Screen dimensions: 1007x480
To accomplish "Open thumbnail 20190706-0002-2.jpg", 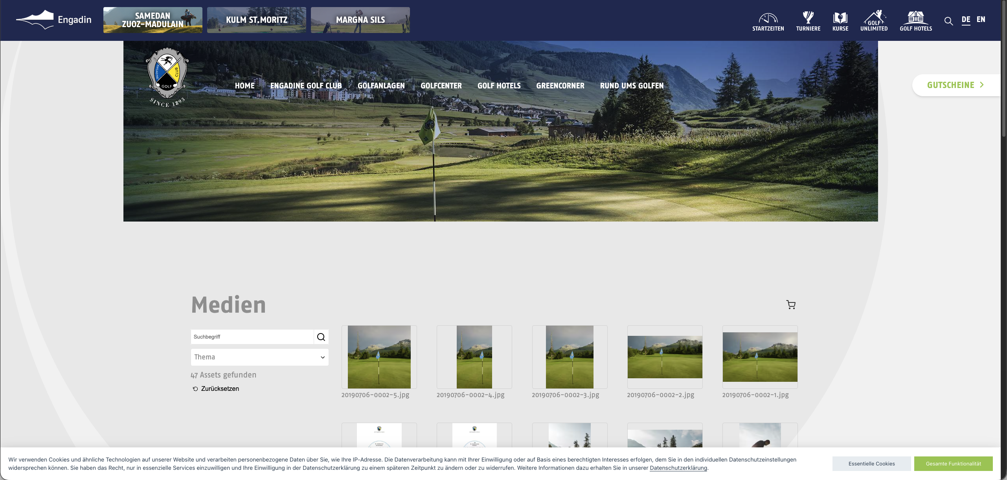I will click(665, 357).
